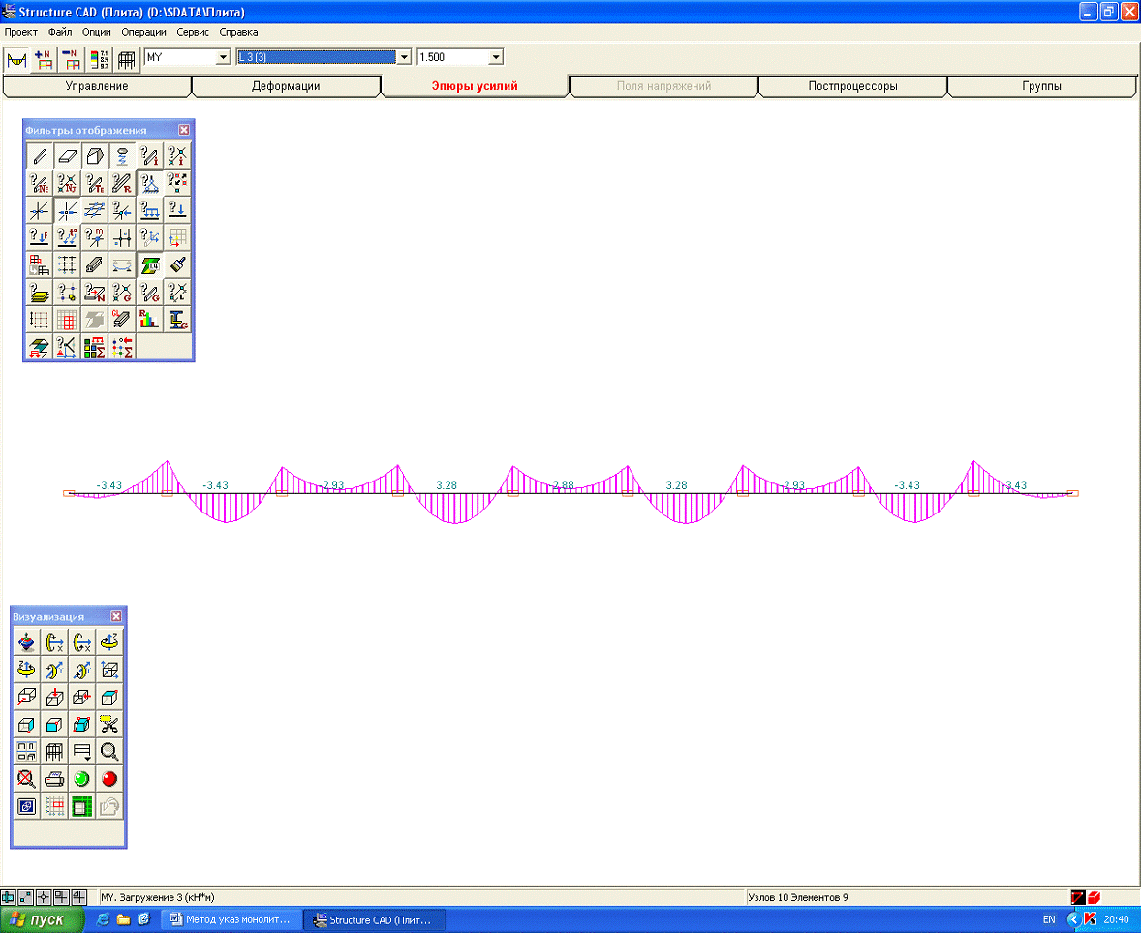Click the spinning top rotation icon
This screenshot has width=1141, height=933.
point(27,641)
